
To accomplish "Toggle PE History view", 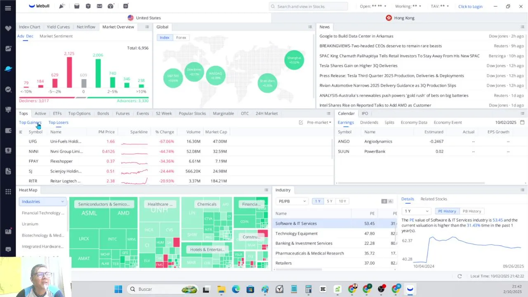I will (447, 211).
